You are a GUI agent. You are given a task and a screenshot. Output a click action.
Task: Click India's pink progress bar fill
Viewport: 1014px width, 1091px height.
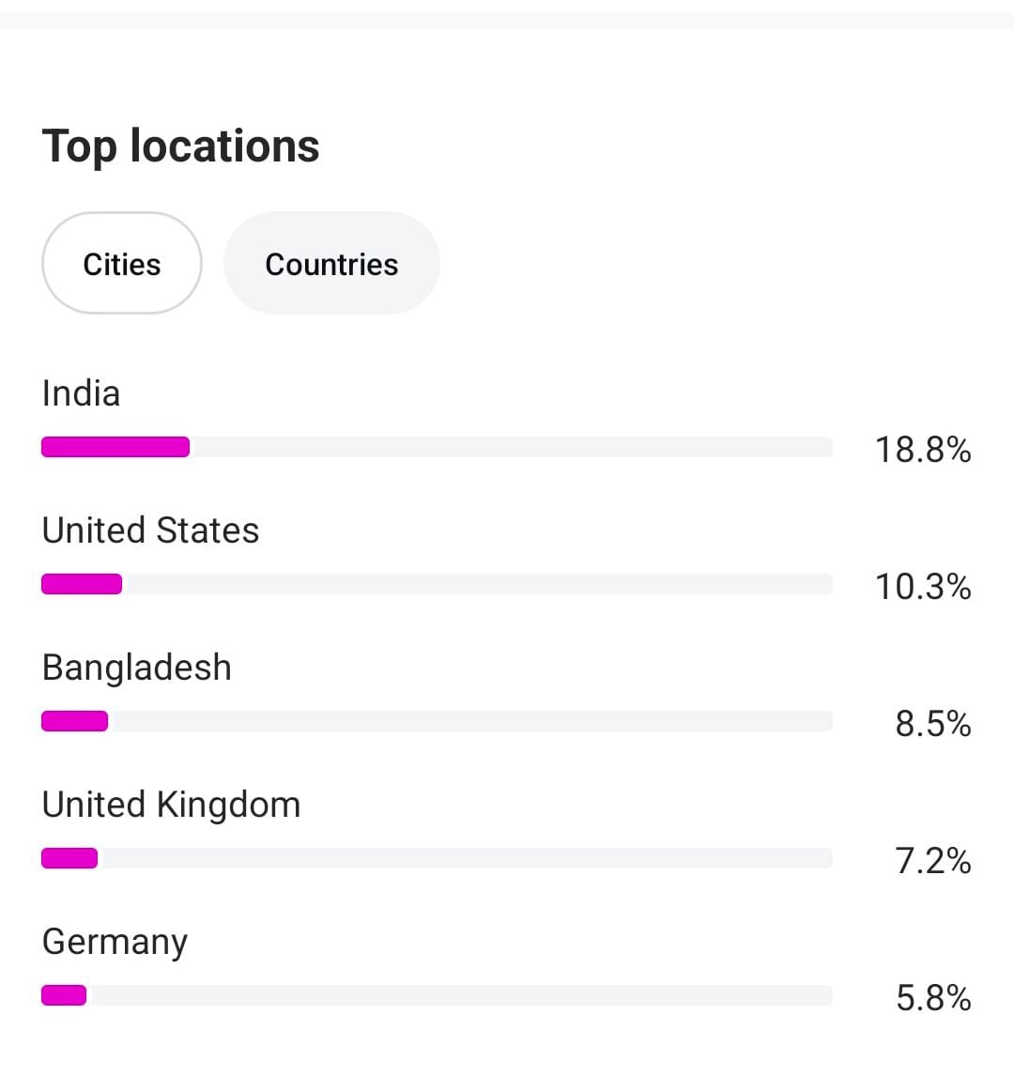(115, 447)
